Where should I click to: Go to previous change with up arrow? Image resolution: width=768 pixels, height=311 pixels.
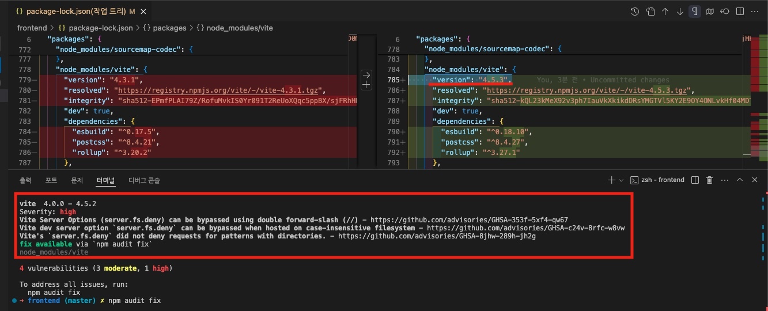coord(665,12)
